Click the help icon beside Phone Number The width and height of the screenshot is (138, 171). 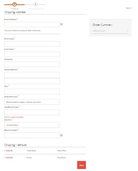[x=61, y=135]
